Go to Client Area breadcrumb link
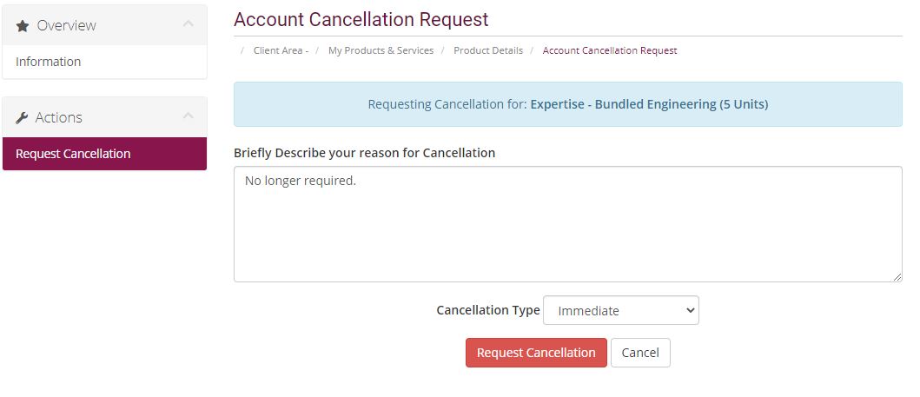The width and height of the screenshot is (920, 397). [281, 50]
